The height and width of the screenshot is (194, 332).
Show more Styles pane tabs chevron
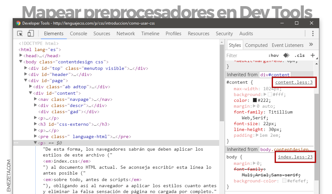(x=311, y=44)
